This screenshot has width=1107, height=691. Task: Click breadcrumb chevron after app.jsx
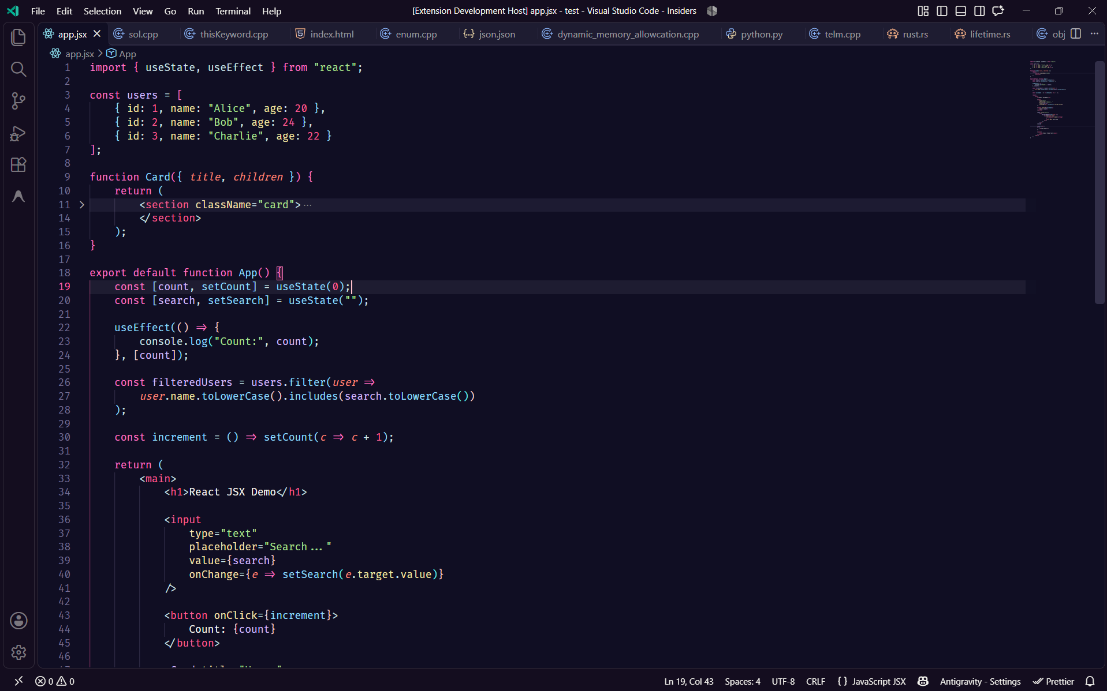coord(100,54)
